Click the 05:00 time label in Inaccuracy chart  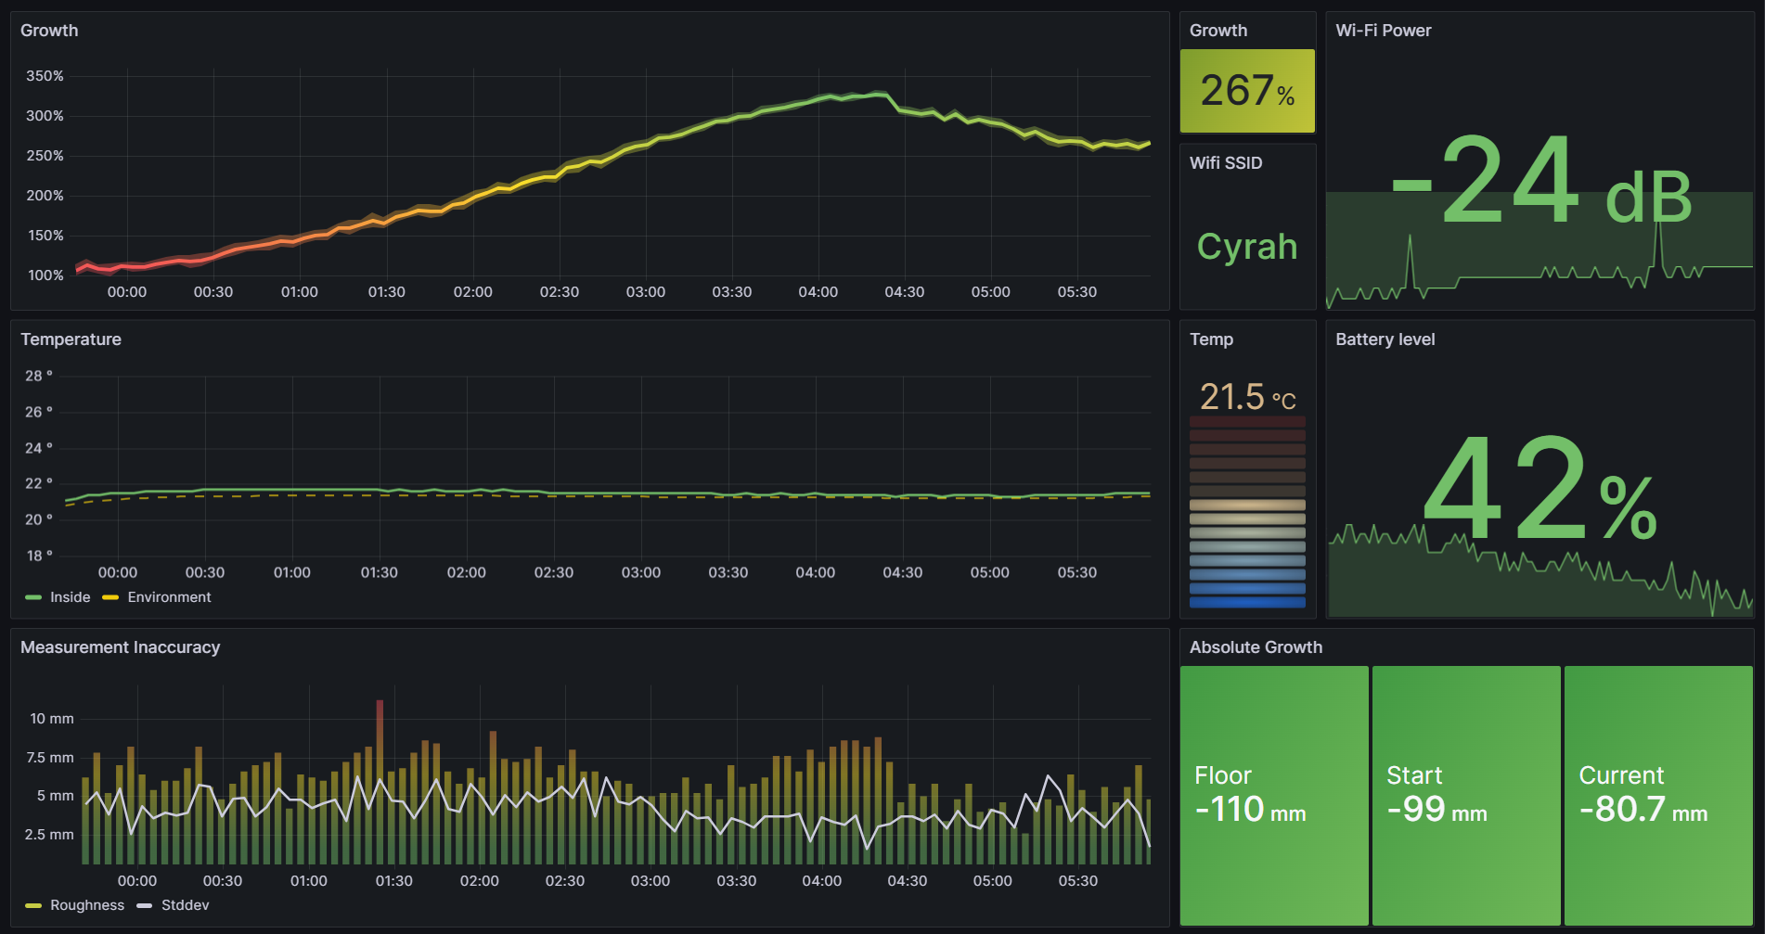click(x=992, y=881)
